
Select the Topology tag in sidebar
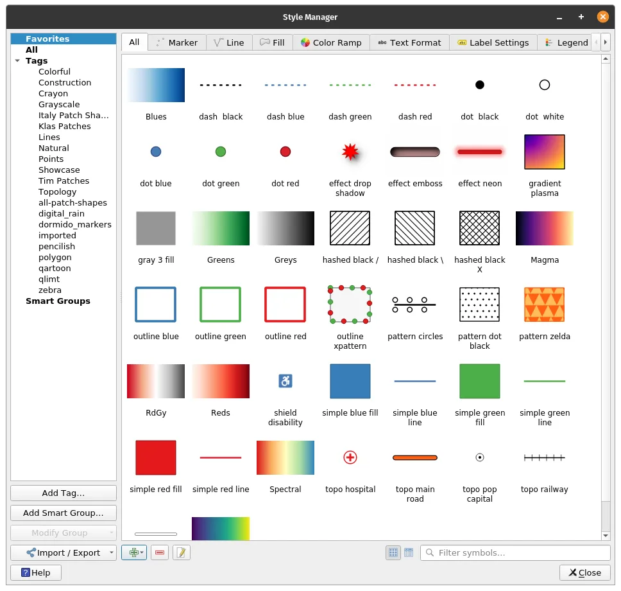coord(57,192)
